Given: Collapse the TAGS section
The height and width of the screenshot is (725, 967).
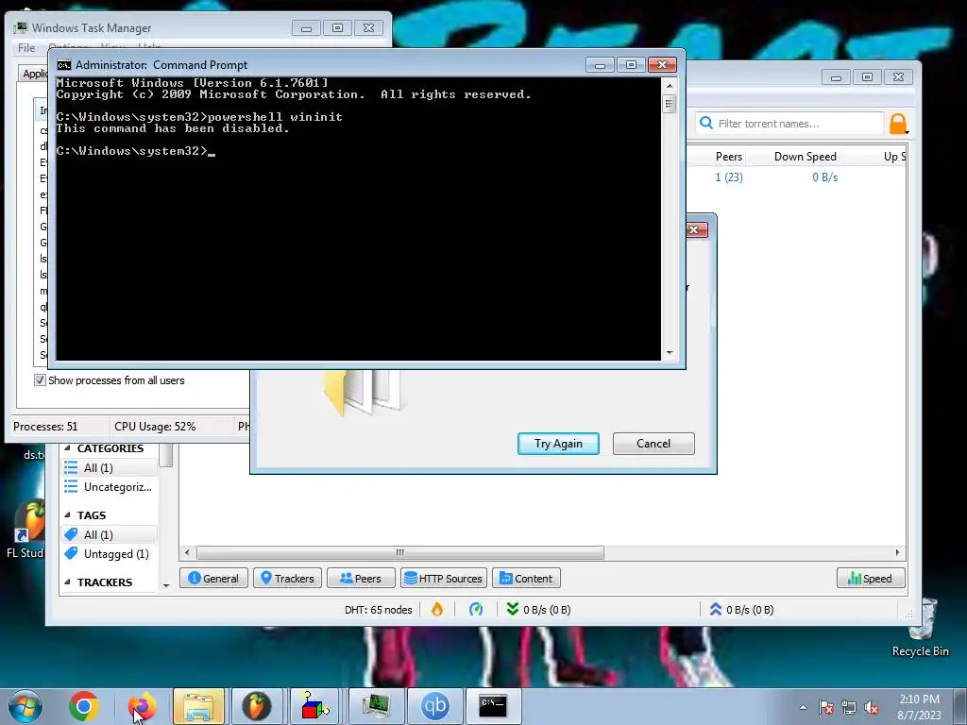Looking at the screenshot, I should pyautogui.click(x=67, y=514).
